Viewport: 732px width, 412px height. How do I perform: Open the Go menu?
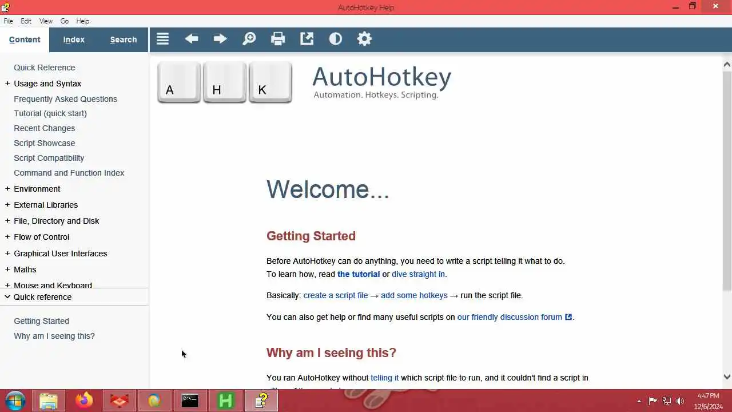tap(65, 21)
